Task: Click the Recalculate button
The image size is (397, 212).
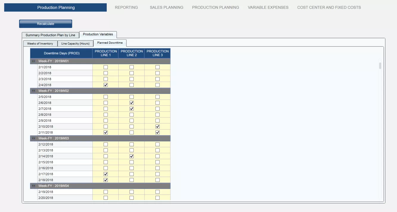Action: [x=46, y=24]
